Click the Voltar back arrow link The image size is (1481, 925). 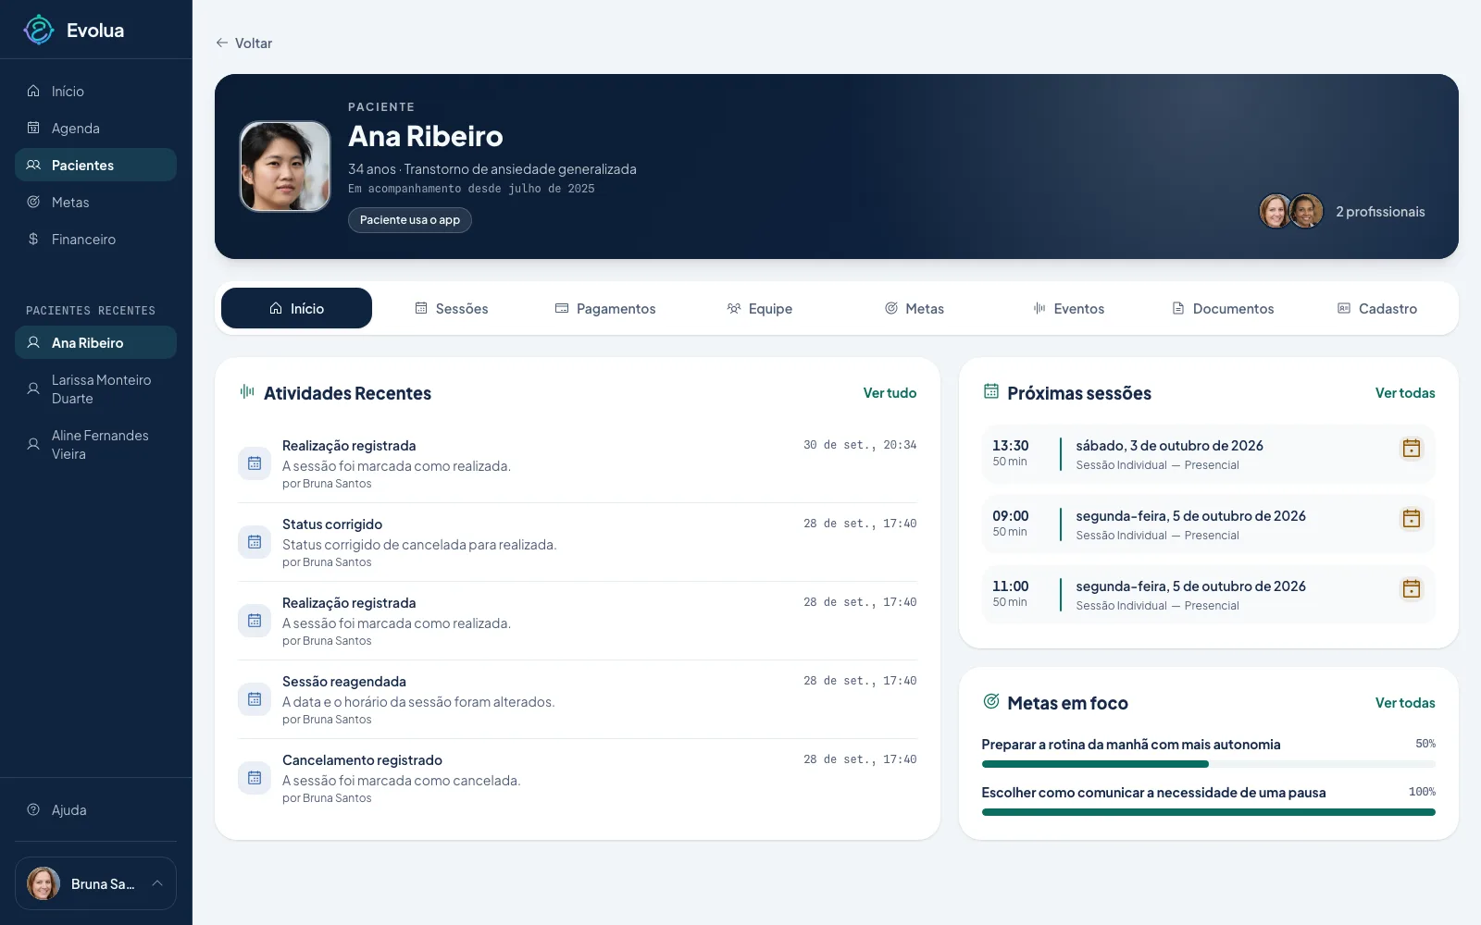pyautogui.click(x=243, y=43)
